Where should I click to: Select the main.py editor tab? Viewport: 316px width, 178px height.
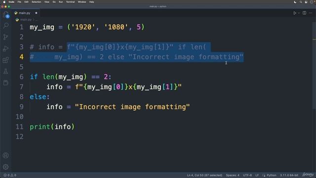pyautogui.click(x=26, y=13)
